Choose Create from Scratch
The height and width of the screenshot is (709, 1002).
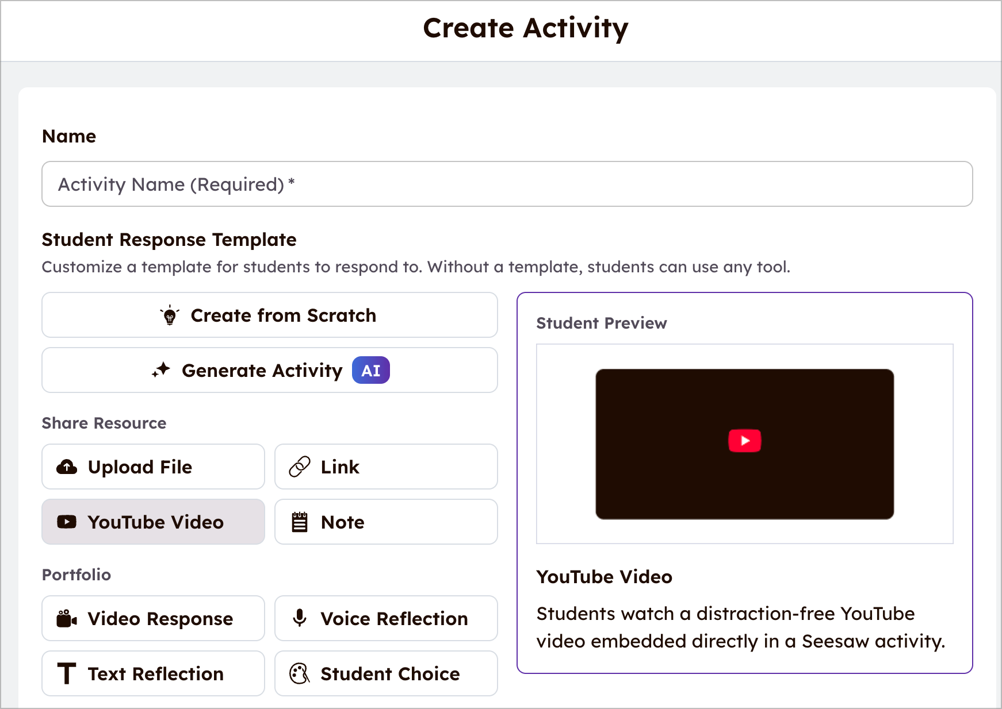(269, 315)
